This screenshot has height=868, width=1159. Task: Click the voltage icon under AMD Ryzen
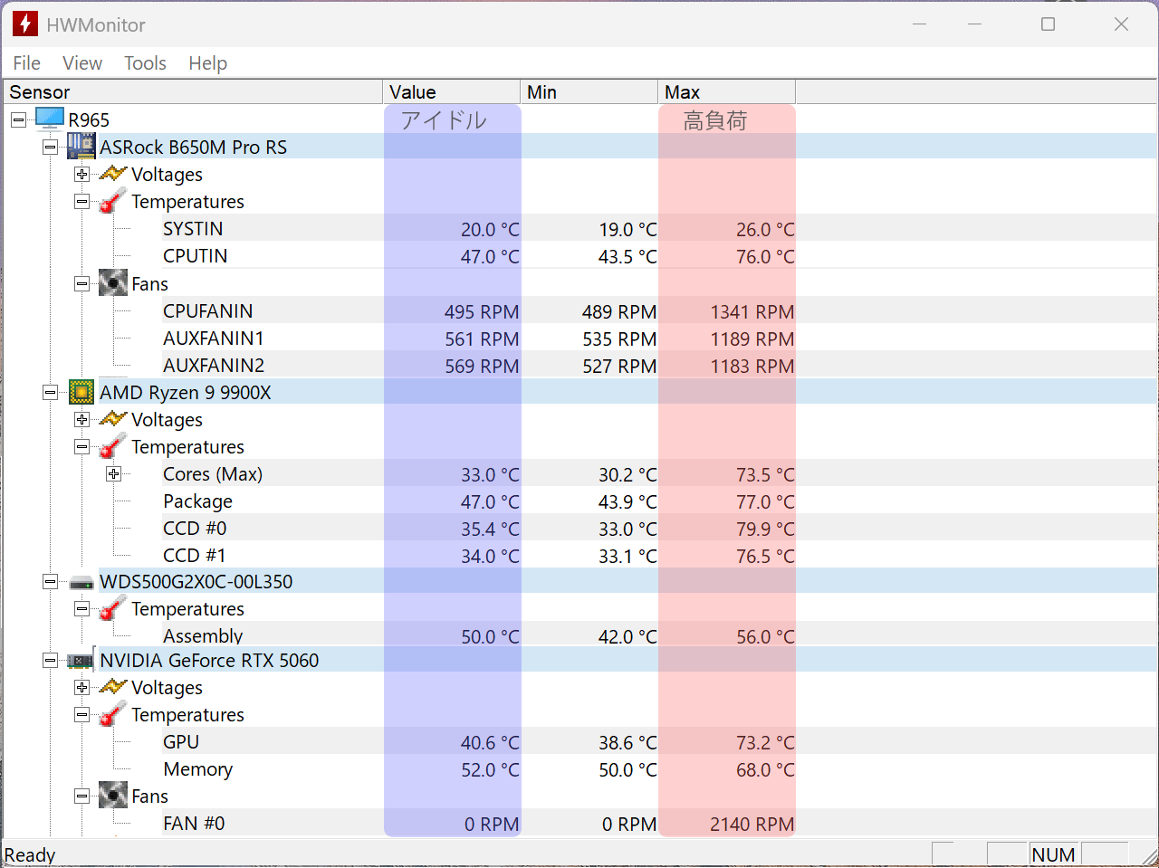(x=113, y=419)
